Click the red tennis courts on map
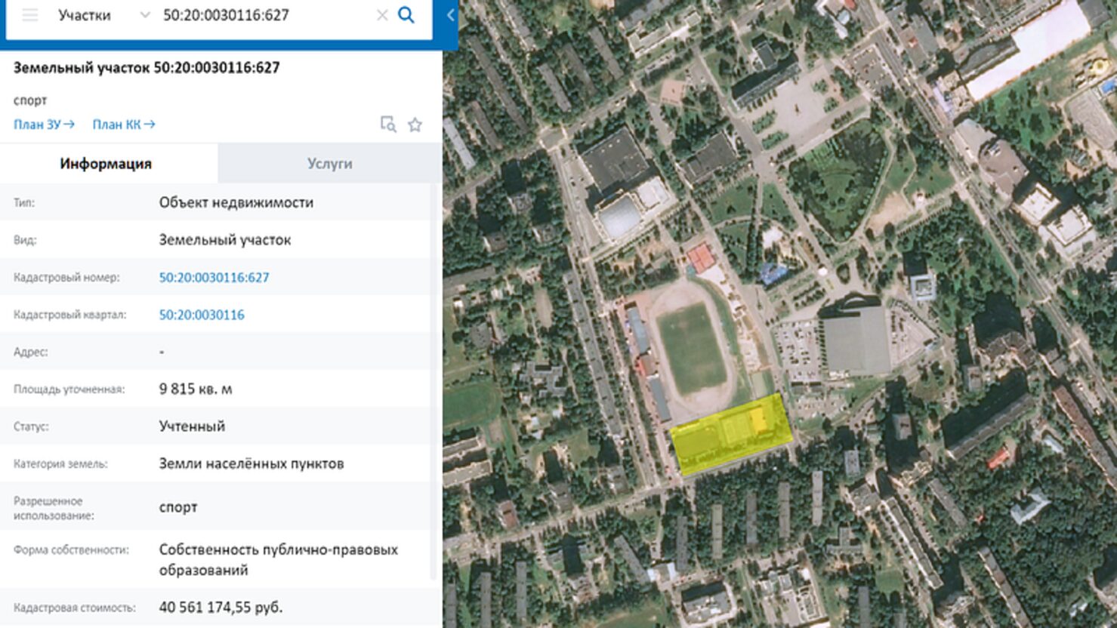Image resolution: width=1117 pixels, height=628 pixels. coord(701,259)
